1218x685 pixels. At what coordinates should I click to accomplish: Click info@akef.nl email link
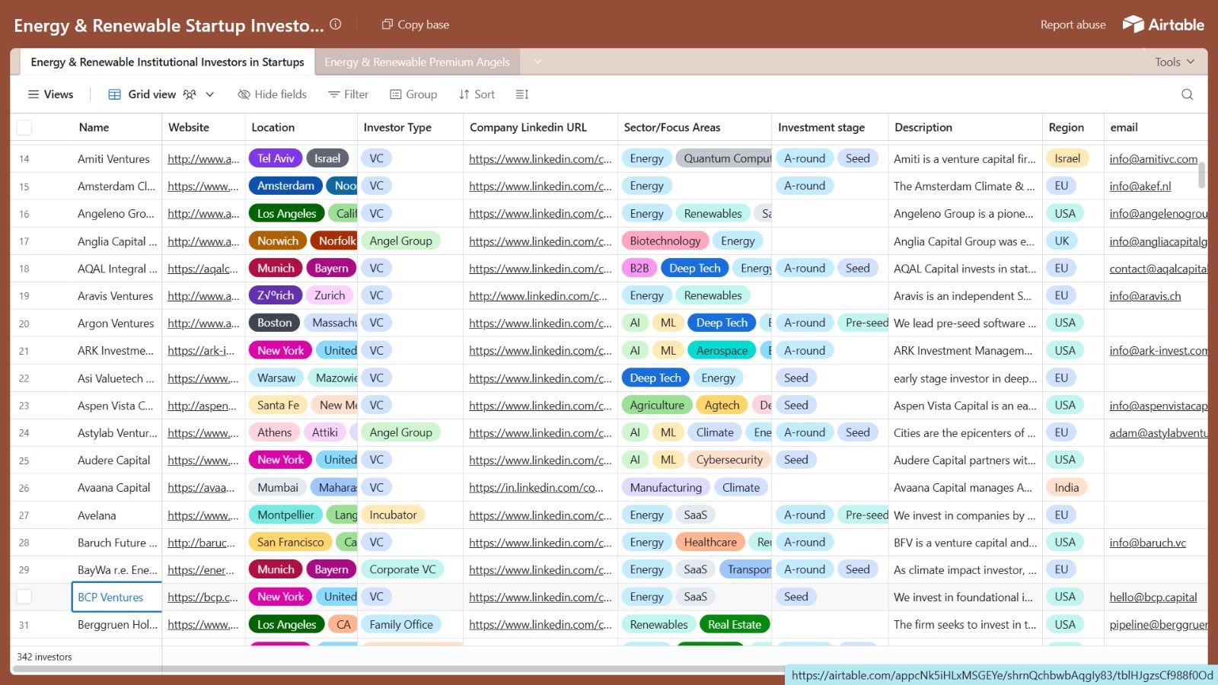click(1140, 186)
